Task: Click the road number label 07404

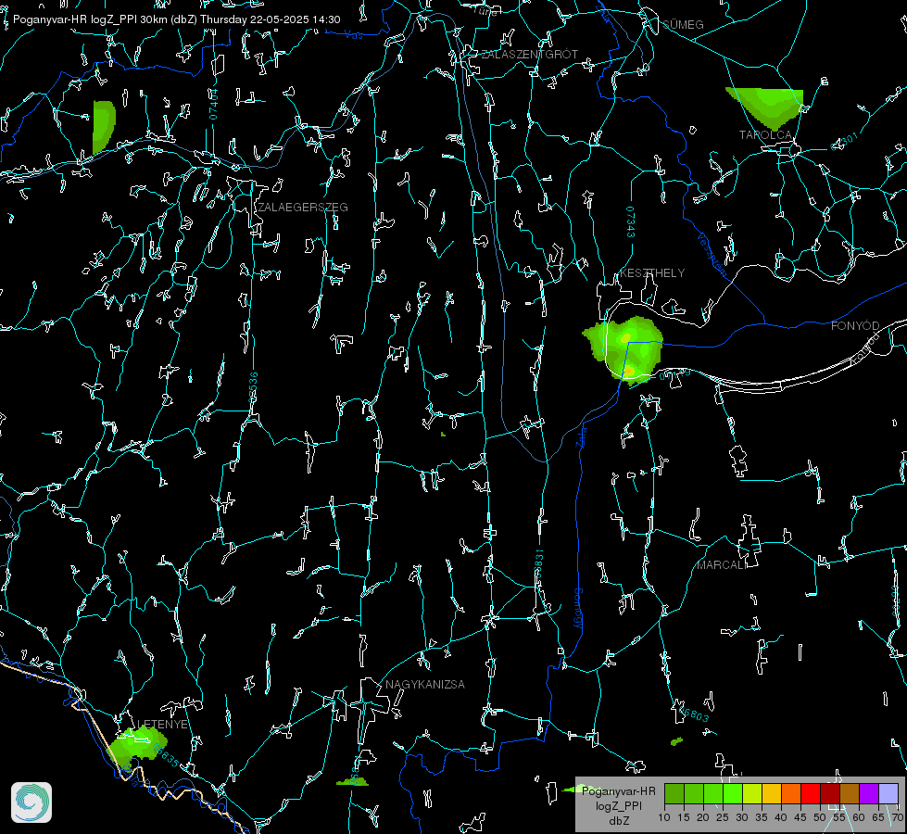Action: tap(213, 104)
